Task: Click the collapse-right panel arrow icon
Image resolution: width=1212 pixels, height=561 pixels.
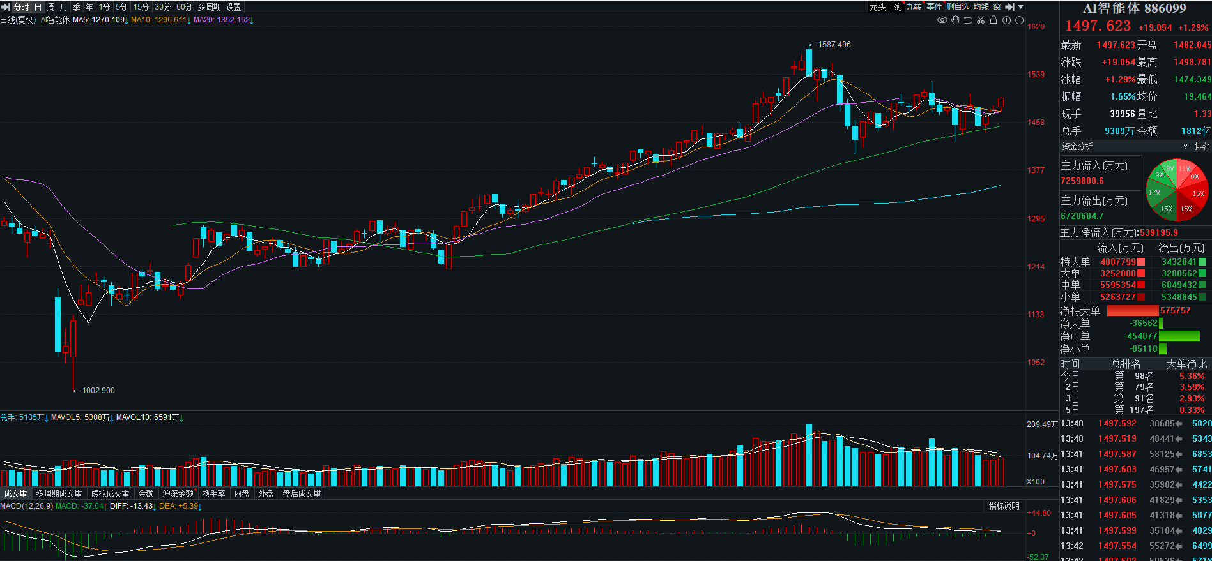Action: (1009, 7)
